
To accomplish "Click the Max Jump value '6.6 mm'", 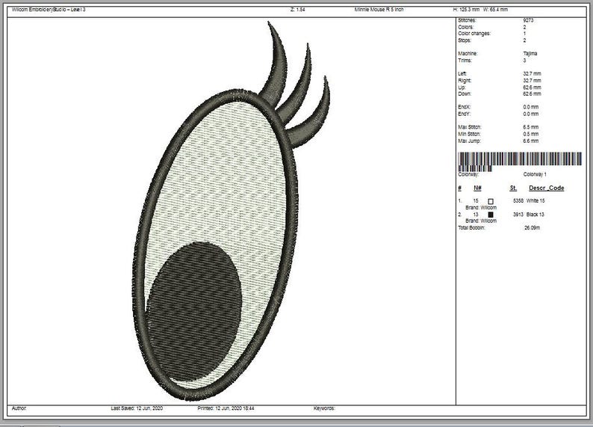I will pyautogui.click(x=531, y=141).
